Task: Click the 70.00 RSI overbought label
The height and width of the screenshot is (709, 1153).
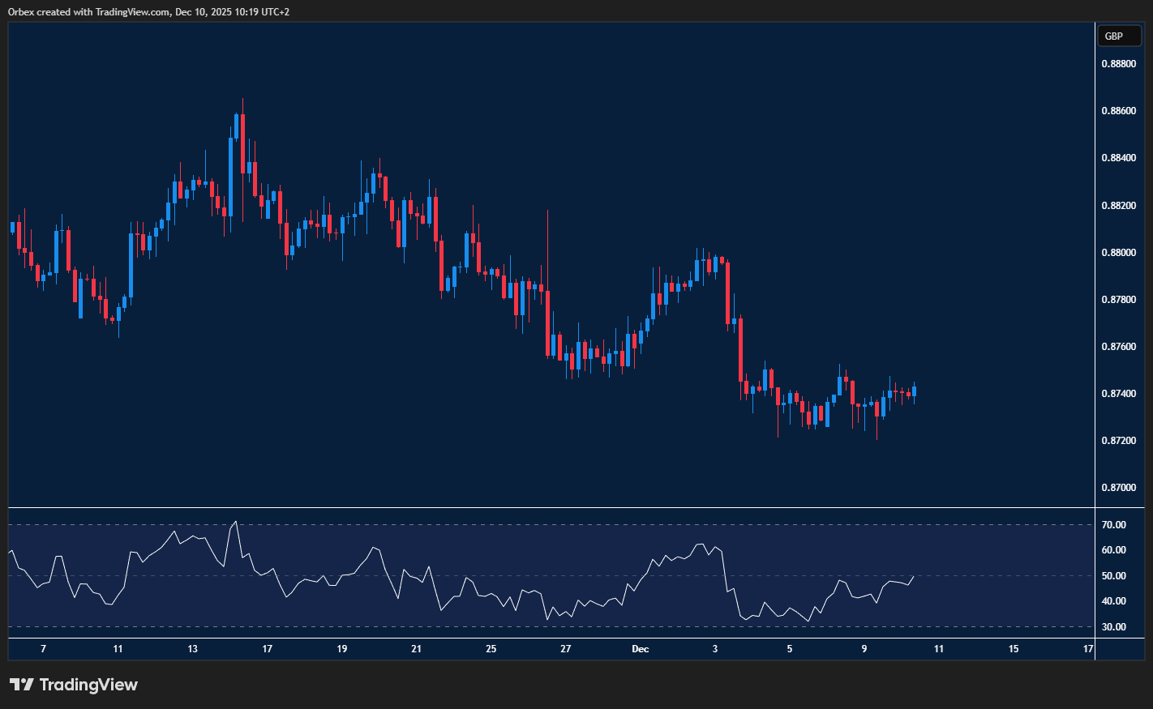Action: tap(1113, 525)
